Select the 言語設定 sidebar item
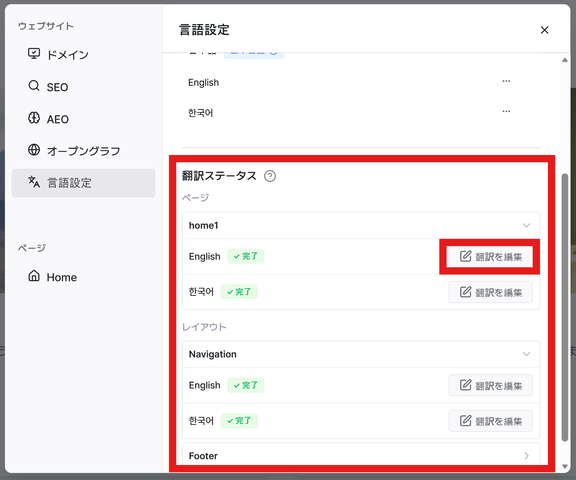Viewport: 576px width, 480px height. (83, 183)
